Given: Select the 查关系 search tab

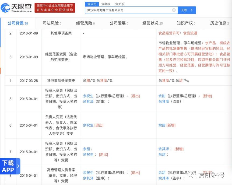Looking at the screenshot, I should (119, 4).
